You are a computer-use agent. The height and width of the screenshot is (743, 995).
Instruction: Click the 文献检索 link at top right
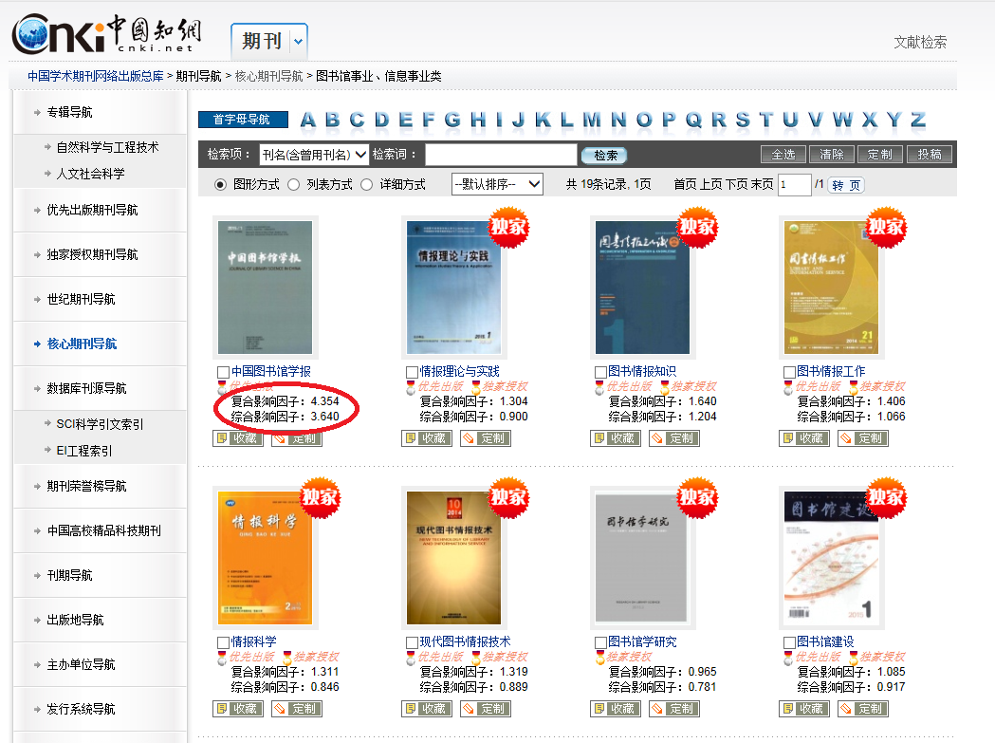coord(919,42)
